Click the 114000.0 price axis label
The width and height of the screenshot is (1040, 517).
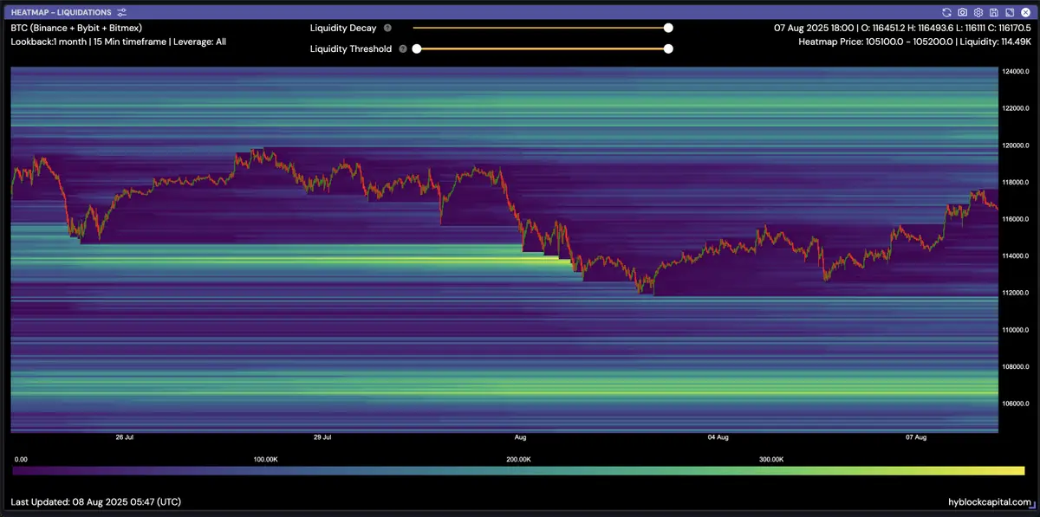pyautogui.click(x=1015, y=256)
